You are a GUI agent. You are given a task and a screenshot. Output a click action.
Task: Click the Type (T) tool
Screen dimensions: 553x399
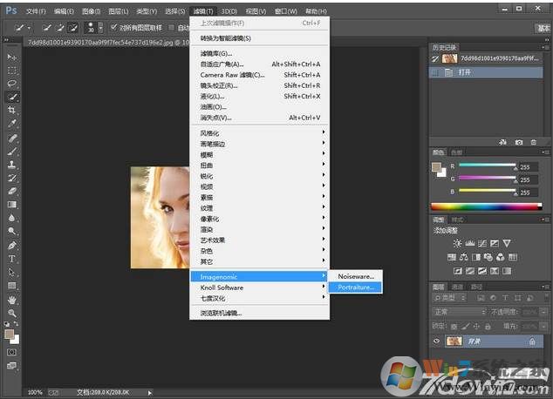tap(12, 259)
